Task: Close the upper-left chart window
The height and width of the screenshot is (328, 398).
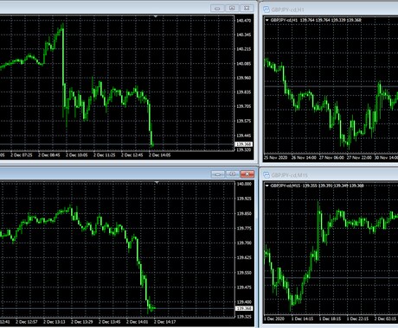Action: [247, 9]
